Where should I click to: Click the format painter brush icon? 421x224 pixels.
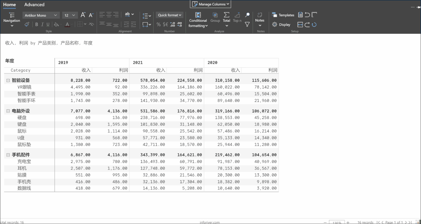click(x=27, y=24)
